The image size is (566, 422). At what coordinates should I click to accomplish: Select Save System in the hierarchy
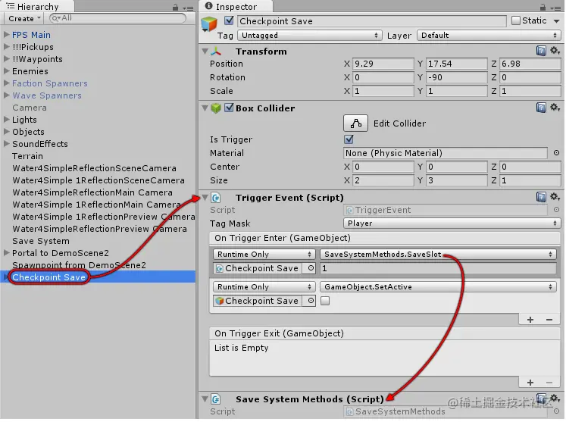coord(41,241)
